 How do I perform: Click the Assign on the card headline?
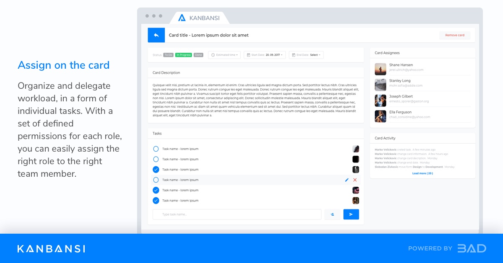64,65
